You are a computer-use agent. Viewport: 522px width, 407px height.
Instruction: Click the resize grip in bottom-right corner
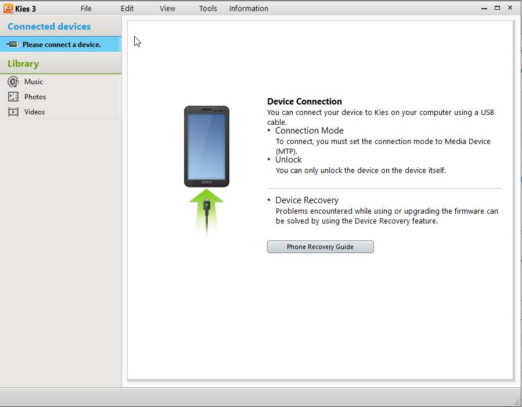[517, 402]
